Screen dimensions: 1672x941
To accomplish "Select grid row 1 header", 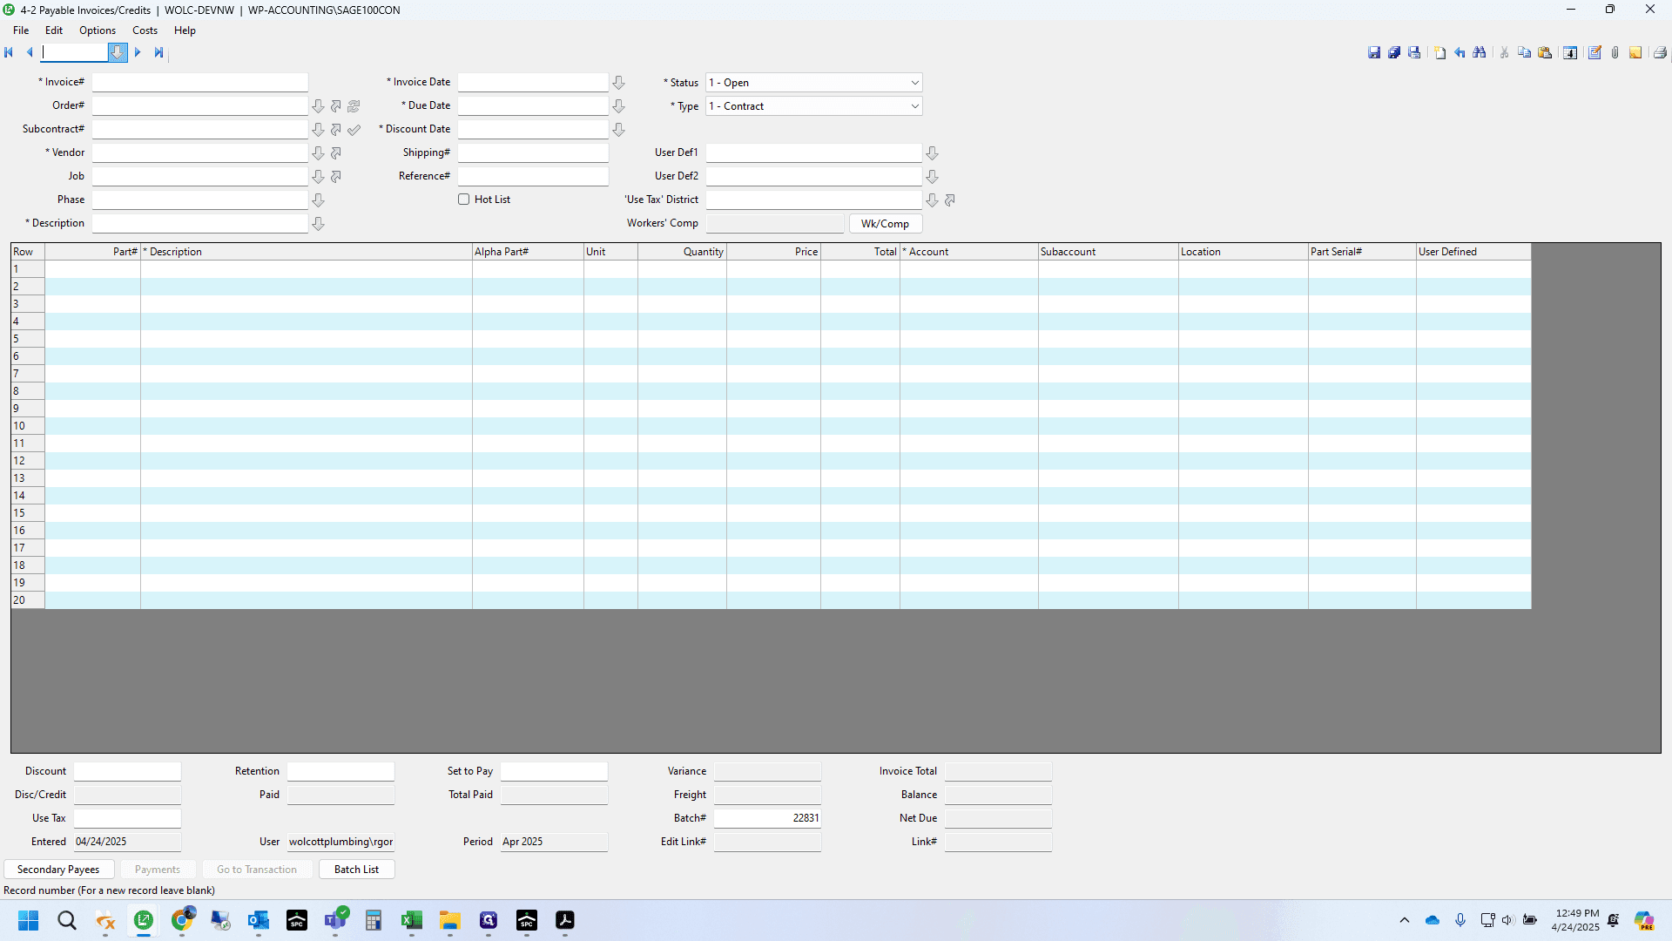I will click(x=28, y=269).
